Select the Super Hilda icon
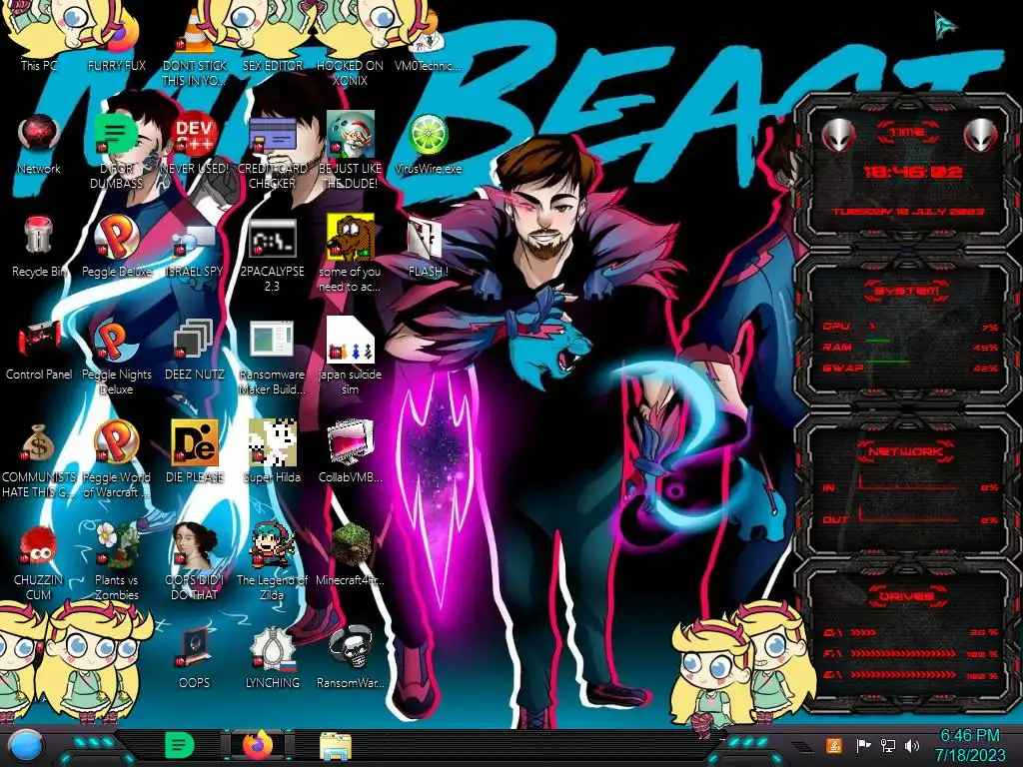Screen dimensions: 1023x767 tap(272, 453)
